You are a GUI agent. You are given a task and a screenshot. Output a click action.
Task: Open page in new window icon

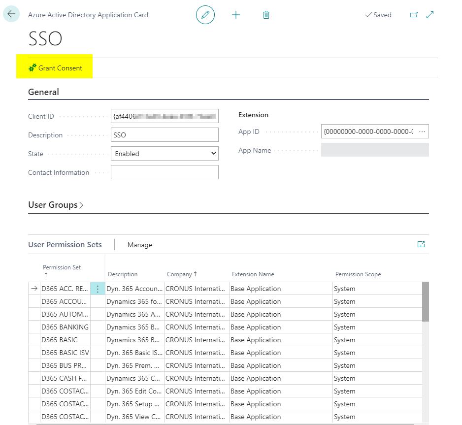click(x=414, y=15)
